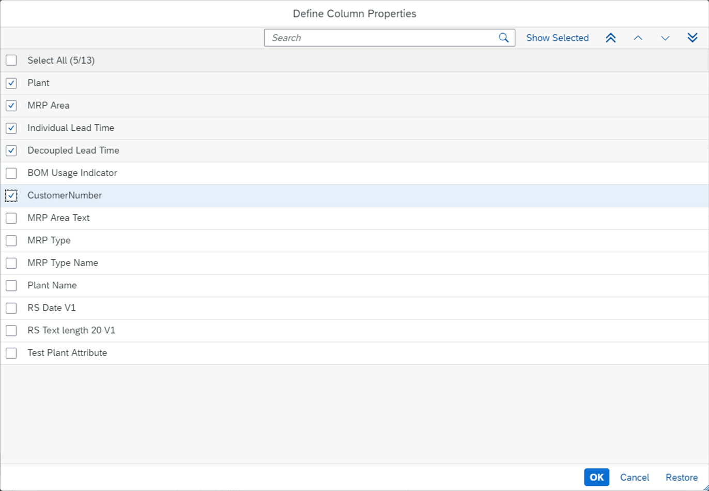The image size is (709, 491).
Task: Move selected column to the top
Action: coord(610,38)
